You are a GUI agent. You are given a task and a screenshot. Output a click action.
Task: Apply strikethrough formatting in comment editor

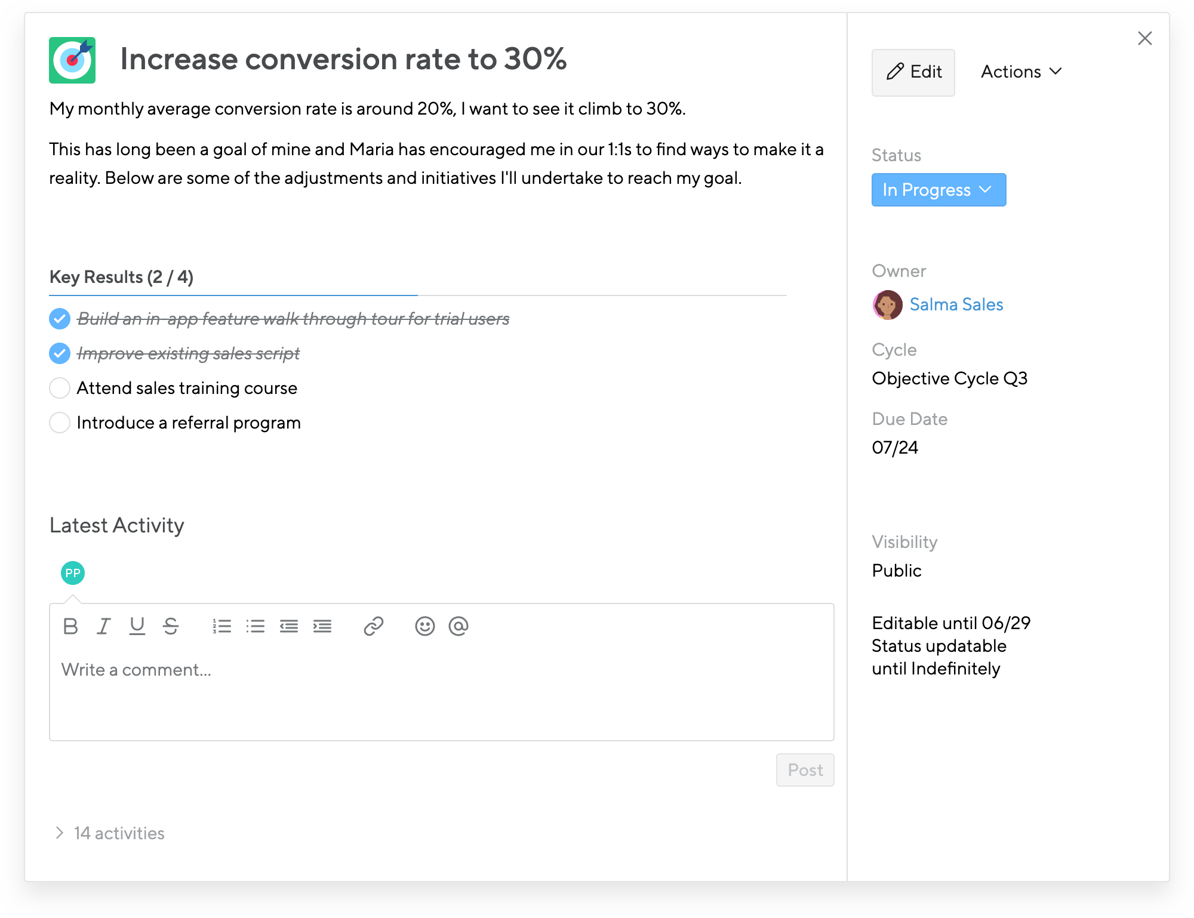click(x=171, y=626)
